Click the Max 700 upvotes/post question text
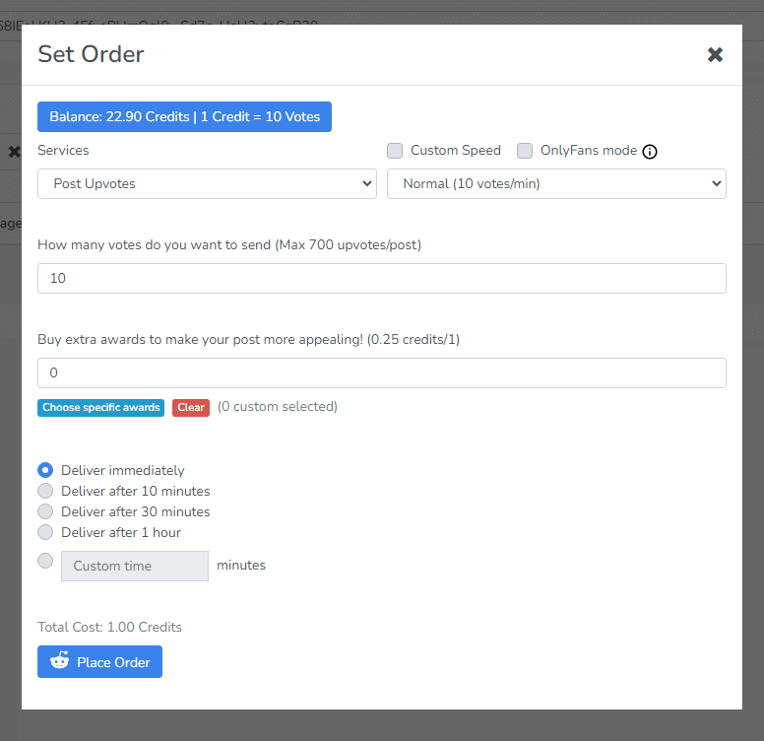Image resolution: width=764 pixels, height=741 pixels. (x=229, y=244)
